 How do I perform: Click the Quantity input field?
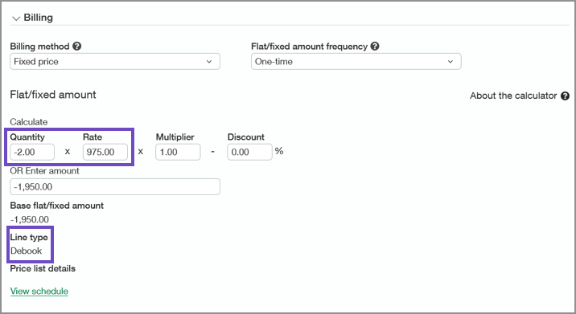tap(32, 152)
